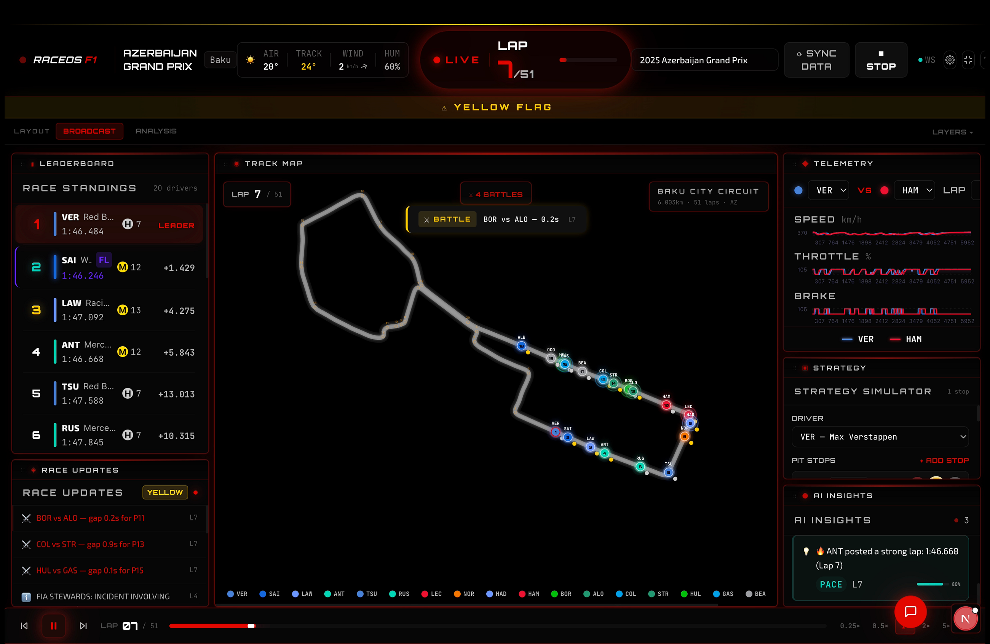Click the Stop button

click(x=881, y=60)
